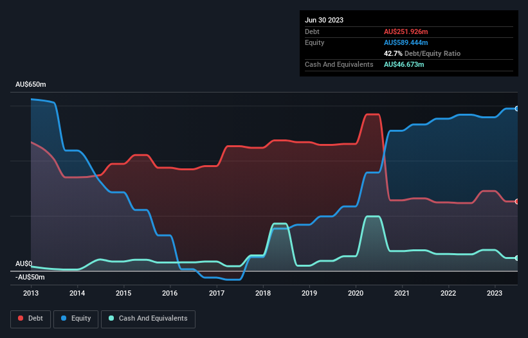The width and height of the screenshot is (528, 338).
Task: Click the 2016 x-axis label
Action: click(170, 293)
